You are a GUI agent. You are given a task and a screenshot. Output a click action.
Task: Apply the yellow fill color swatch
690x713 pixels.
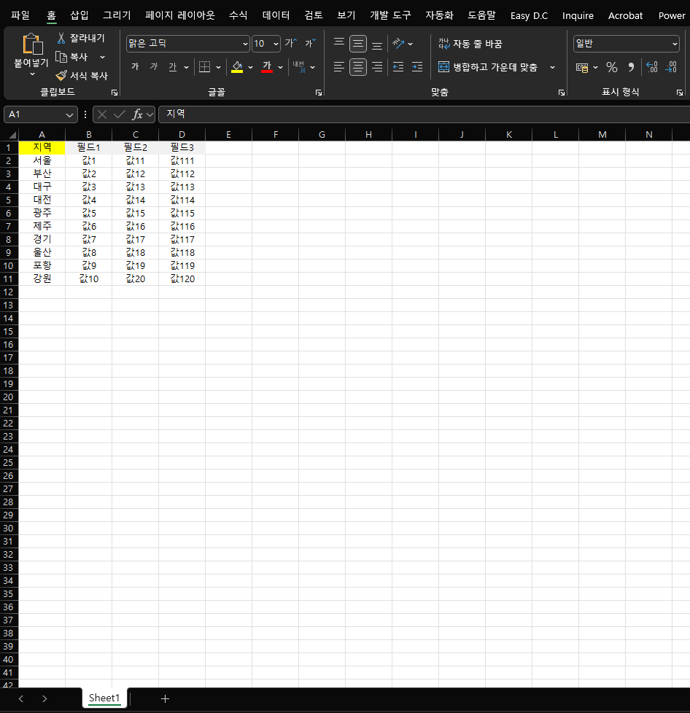pos(237,67)
